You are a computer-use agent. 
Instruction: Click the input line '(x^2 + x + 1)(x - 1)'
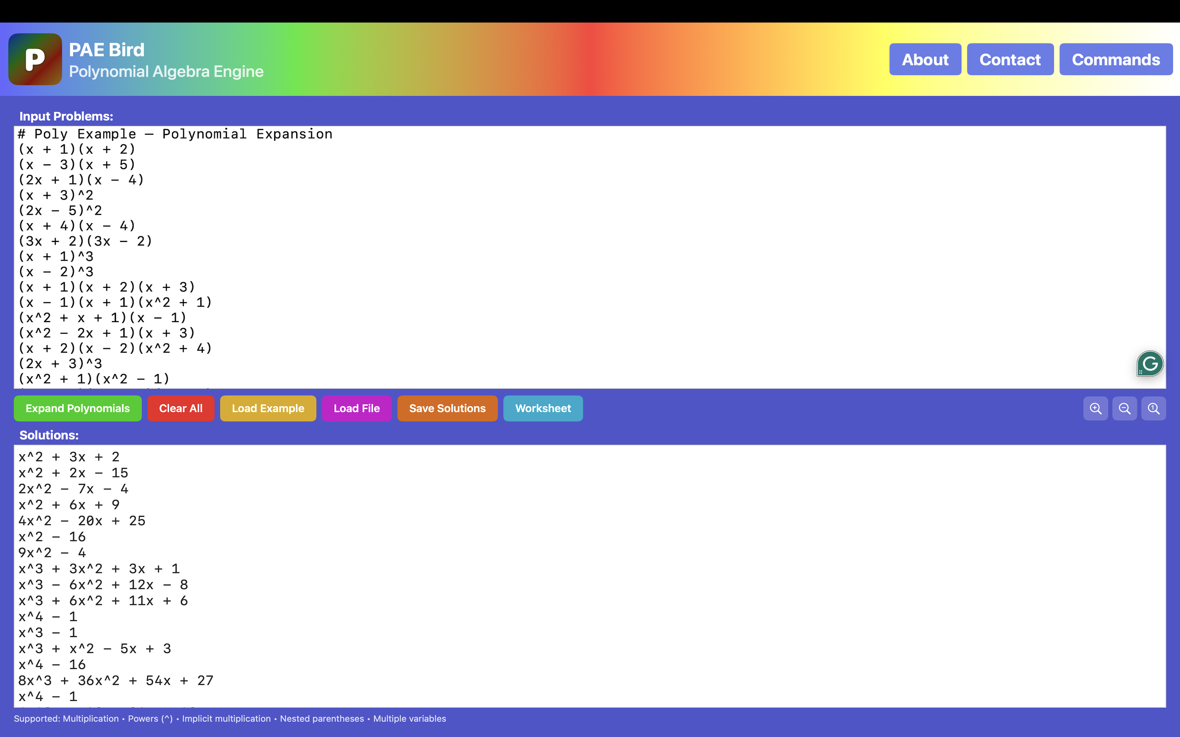click(x=102, y=318)
